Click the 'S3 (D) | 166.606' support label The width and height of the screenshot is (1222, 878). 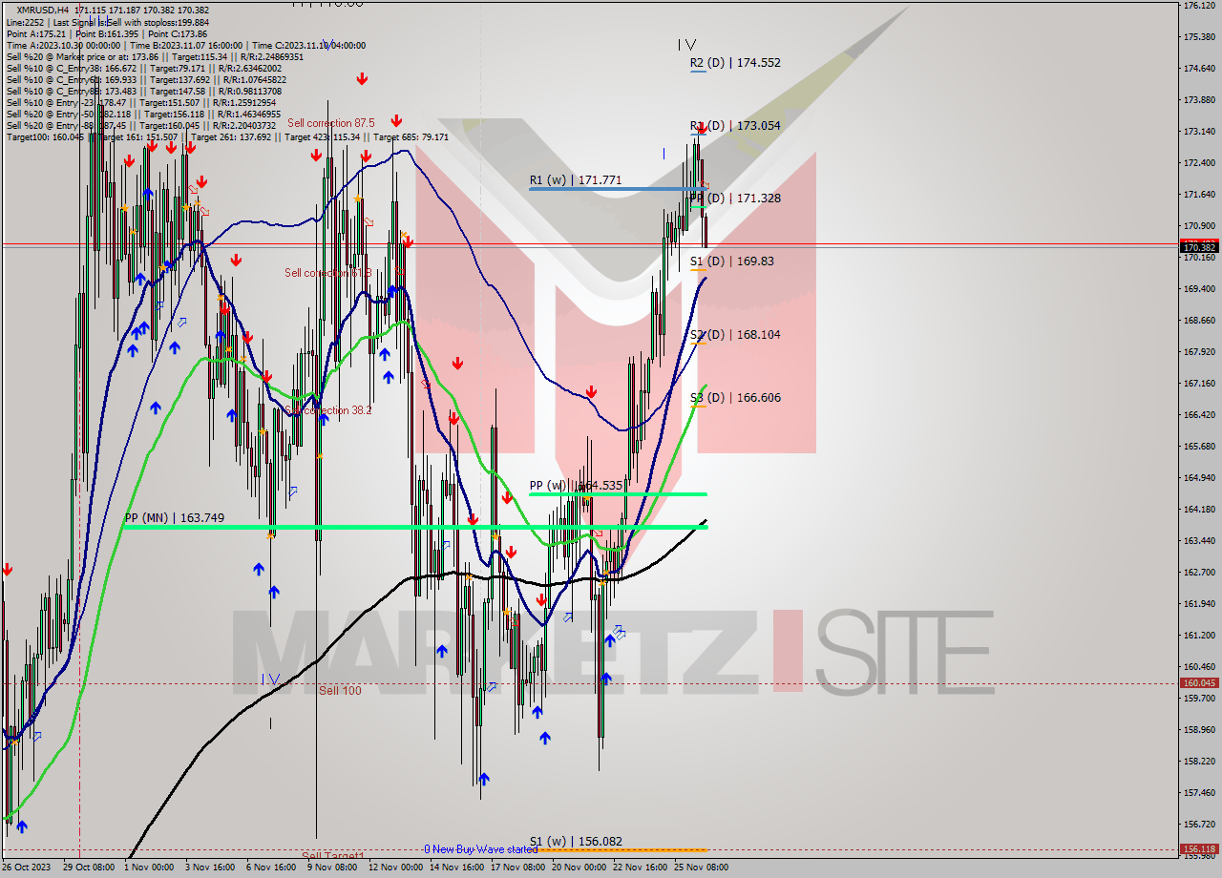[x=735, y=397]
